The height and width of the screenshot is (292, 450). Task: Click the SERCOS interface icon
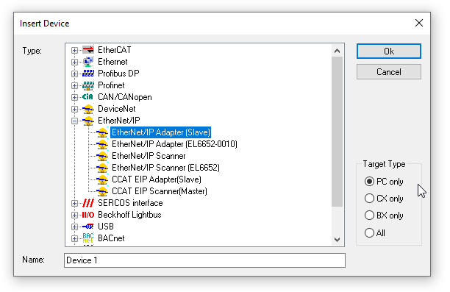coord(88,203)
